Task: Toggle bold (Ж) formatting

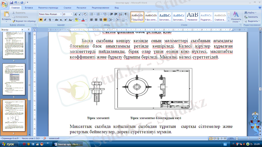Action: [x=41, y=20]
